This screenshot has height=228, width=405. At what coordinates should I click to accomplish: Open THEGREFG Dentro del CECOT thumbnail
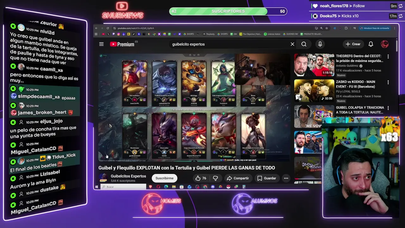tap(314, 65)
